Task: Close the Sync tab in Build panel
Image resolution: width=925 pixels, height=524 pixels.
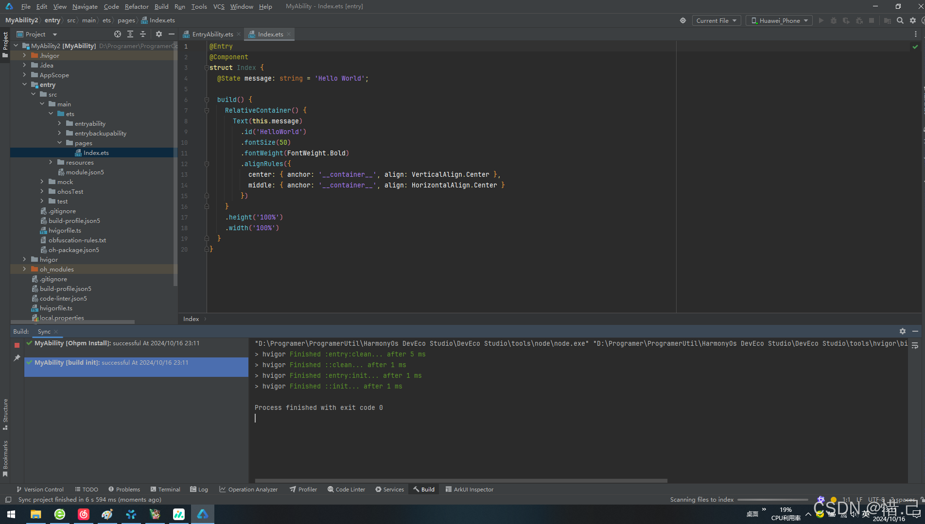Action: pyautogui.click(x=56, y=332)
